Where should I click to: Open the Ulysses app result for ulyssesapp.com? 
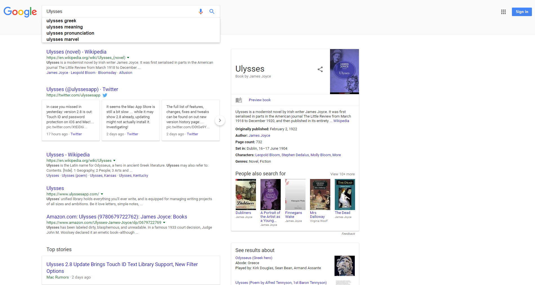pos(55,188)
